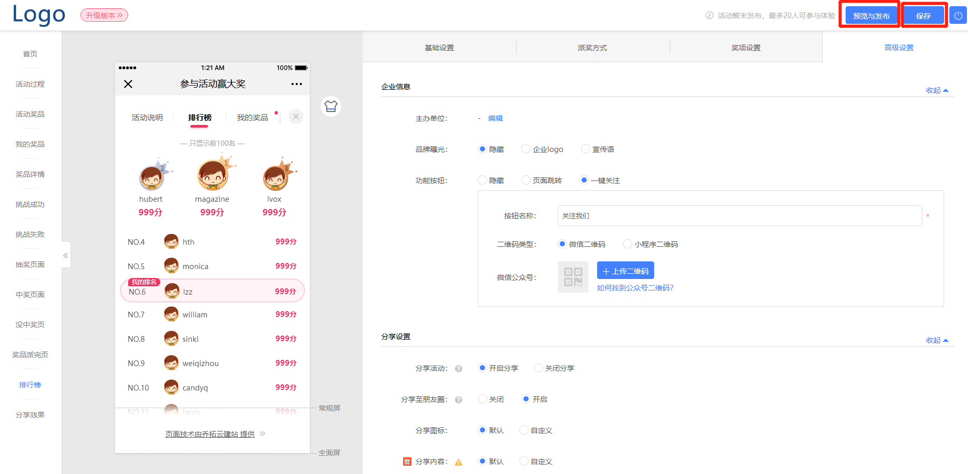Click the power/logout icon in top right corner

(957, 15)
